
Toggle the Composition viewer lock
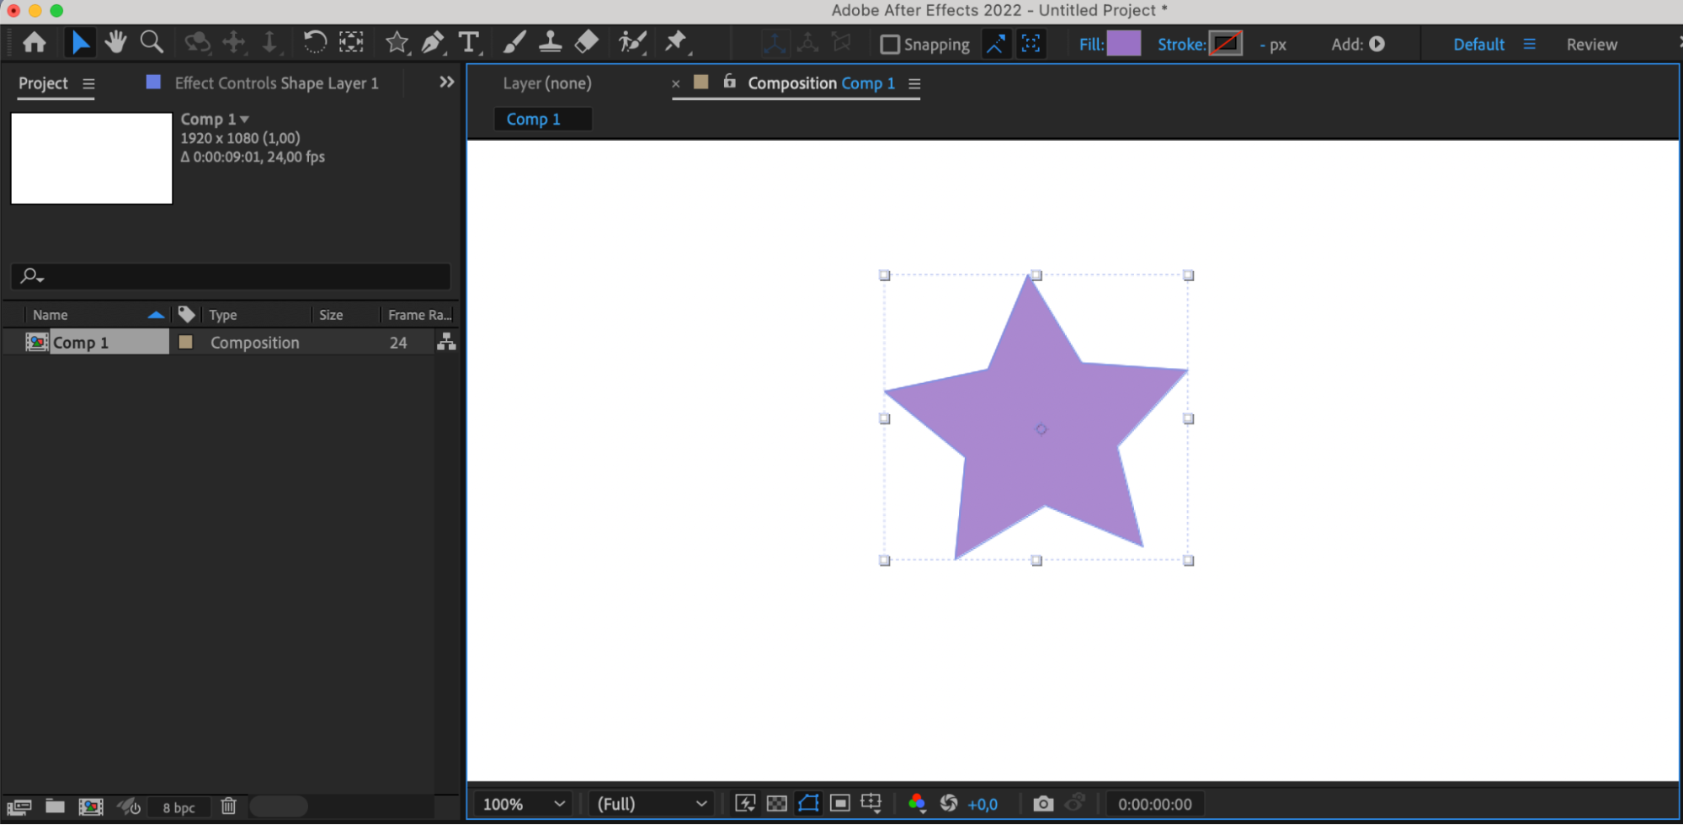pos(730,82)
